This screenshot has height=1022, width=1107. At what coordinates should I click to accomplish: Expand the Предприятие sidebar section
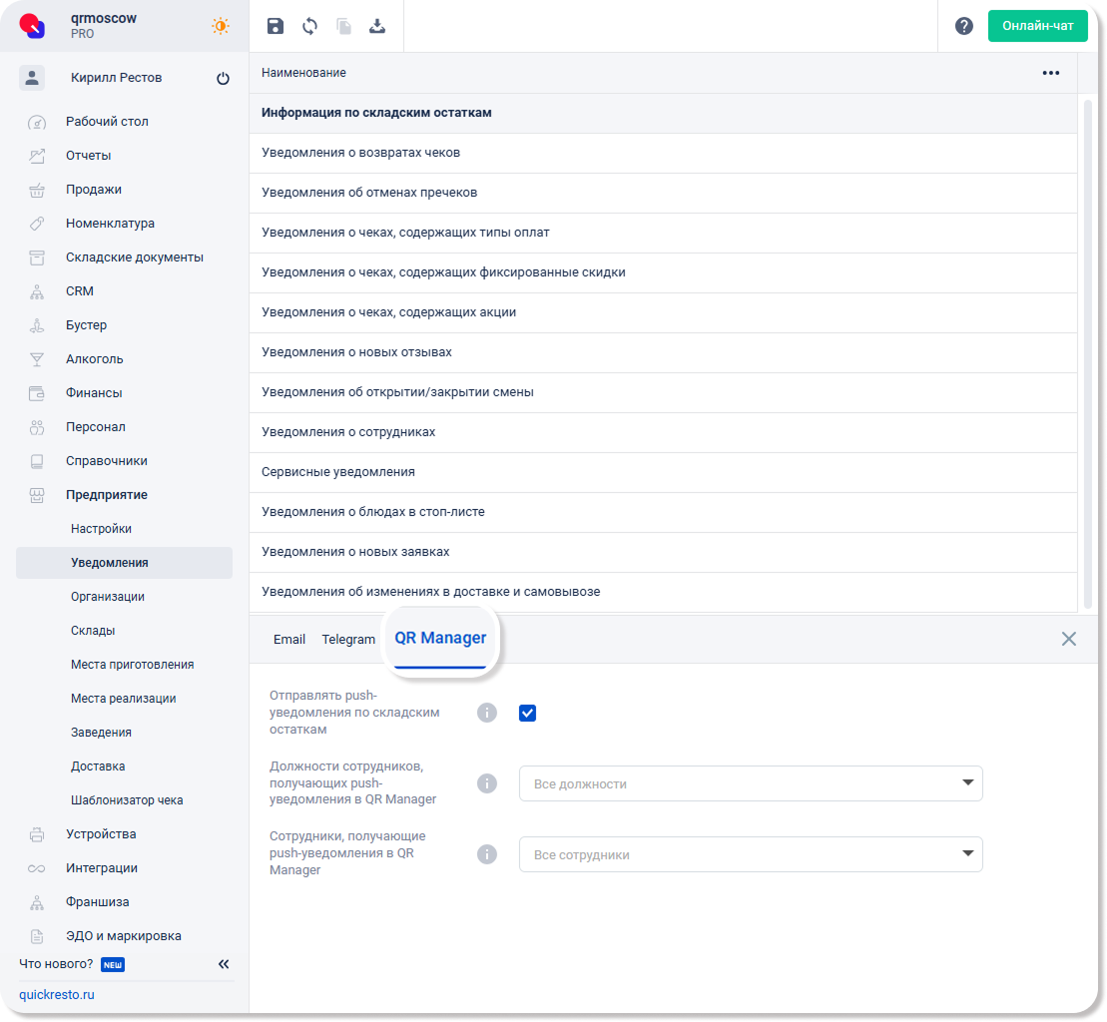[x=106, y=495]
